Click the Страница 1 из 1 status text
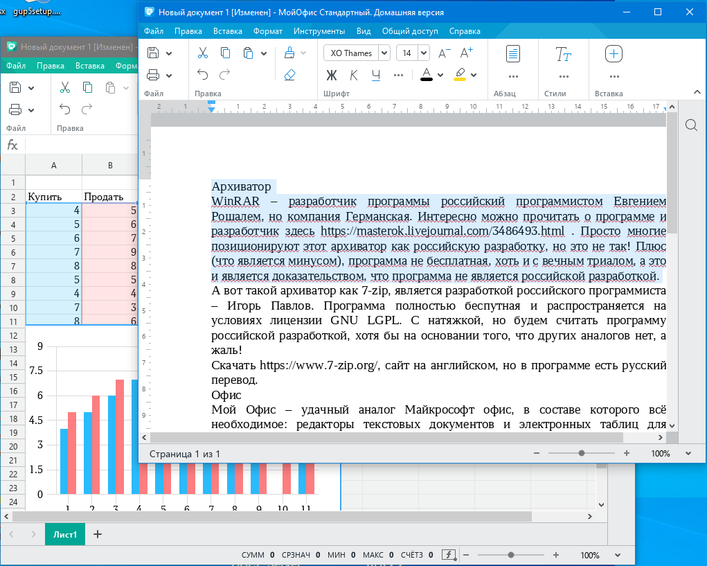This screenshot has width=707, height=566. click(185, 454)
